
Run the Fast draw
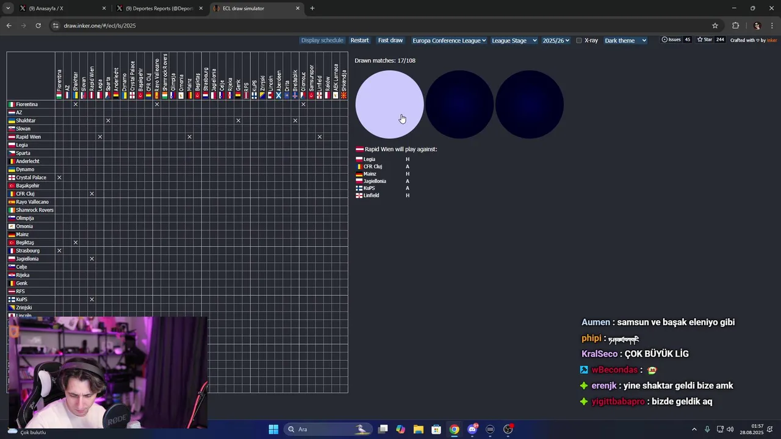[390, 40]
